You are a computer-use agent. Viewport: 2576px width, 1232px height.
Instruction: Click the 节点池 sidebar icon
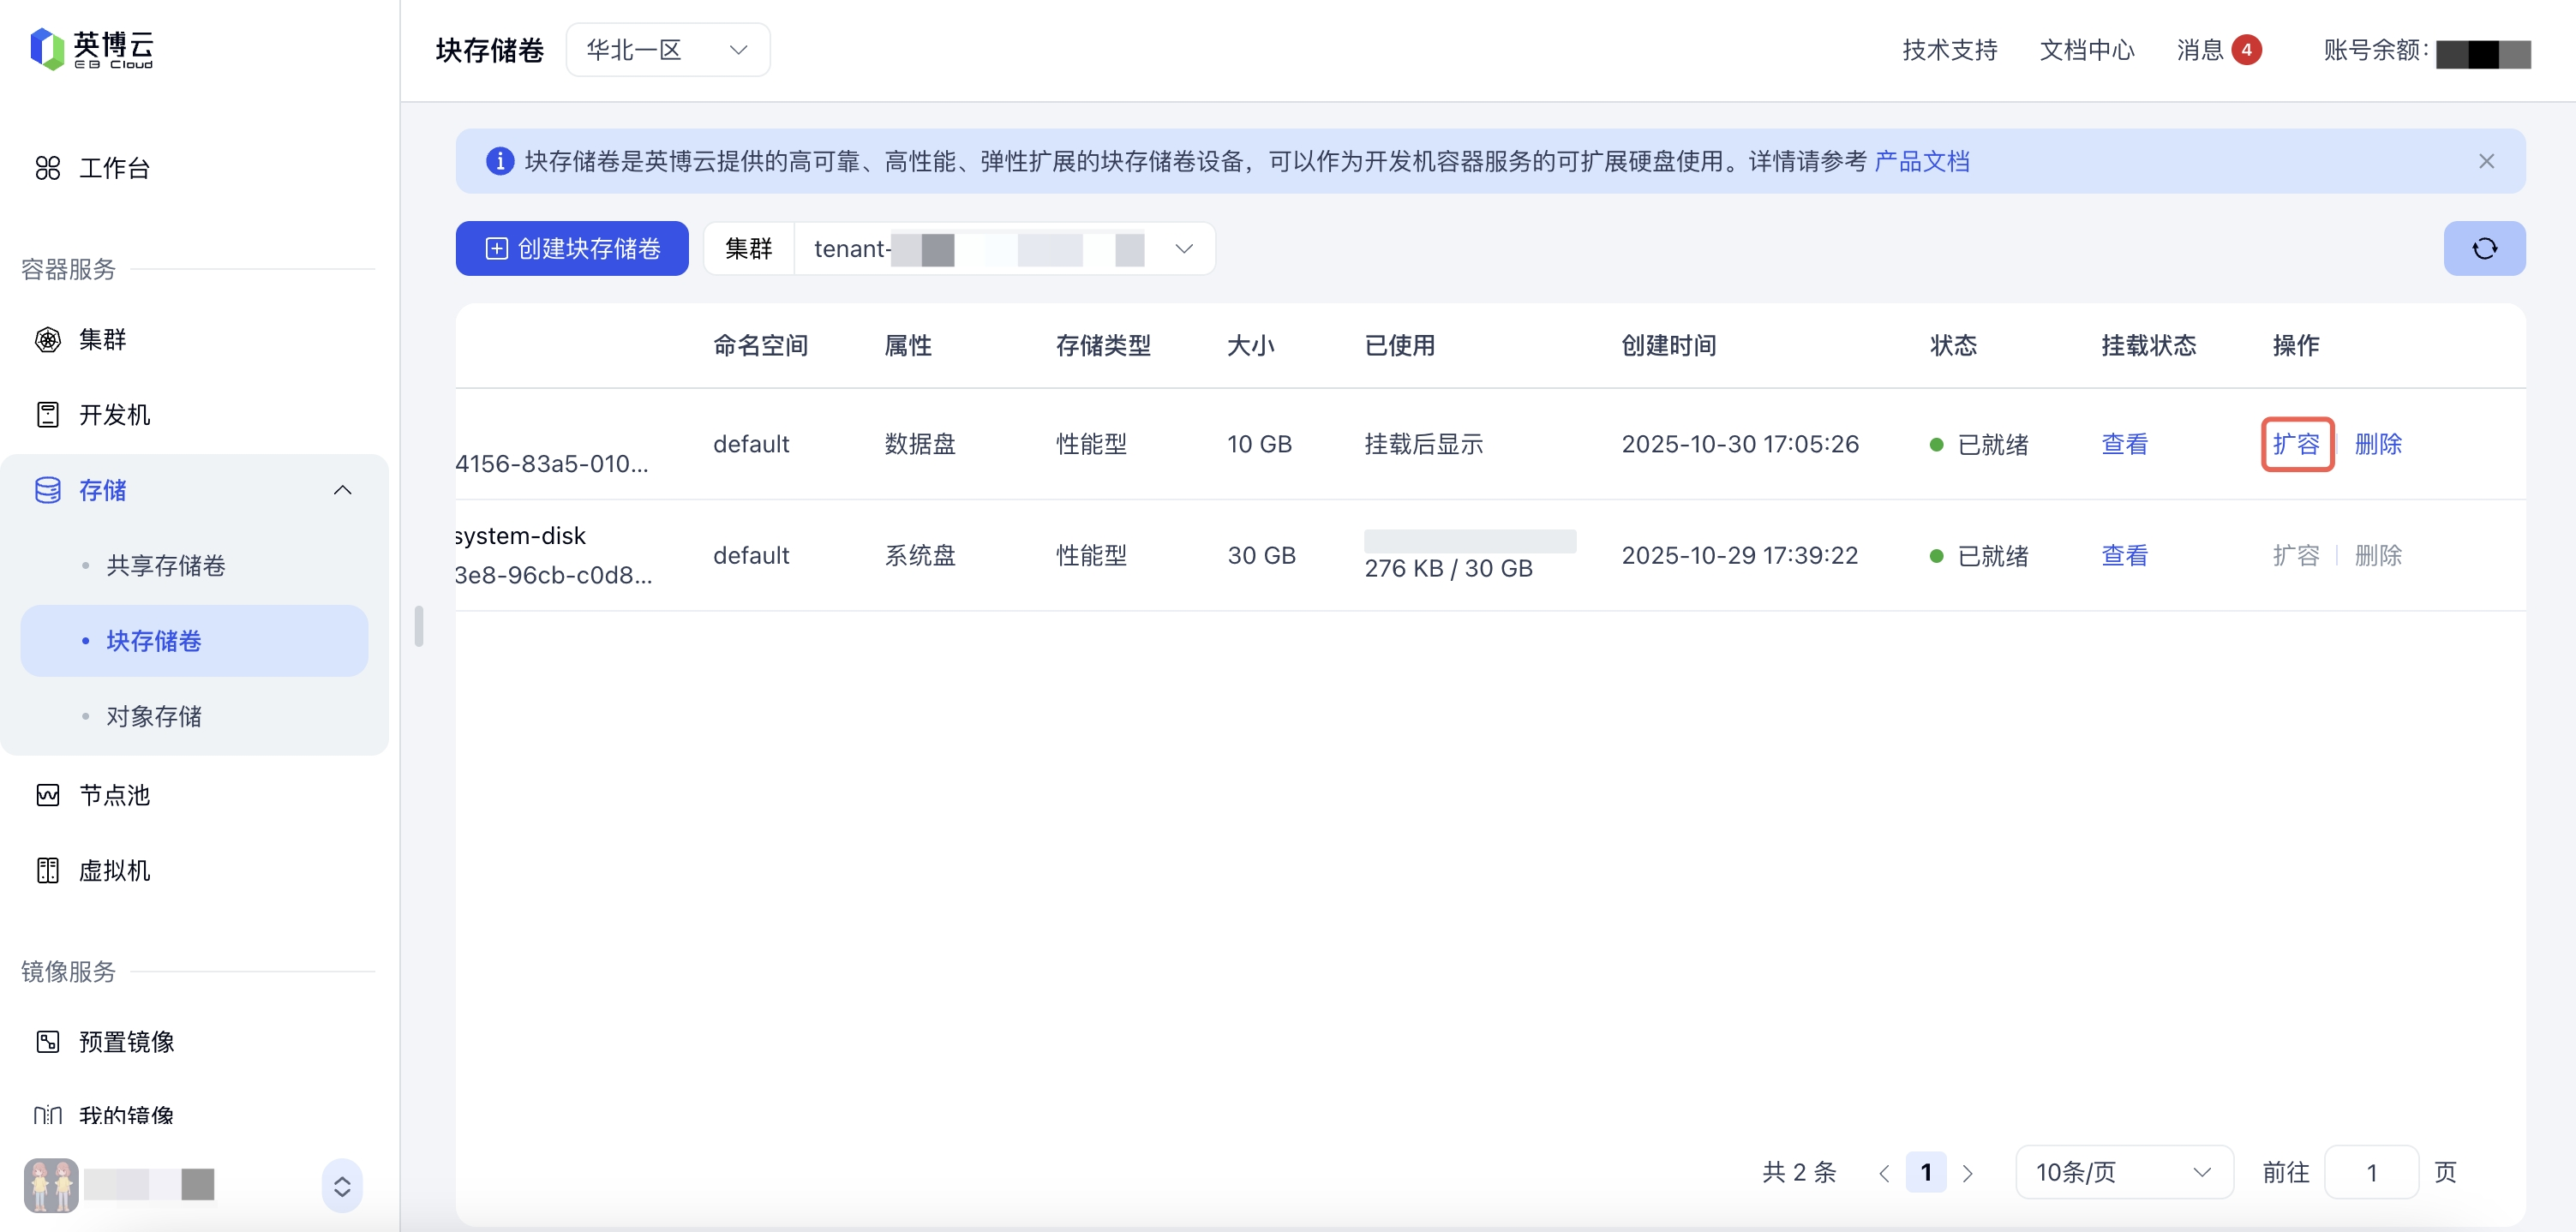point(47,795)
